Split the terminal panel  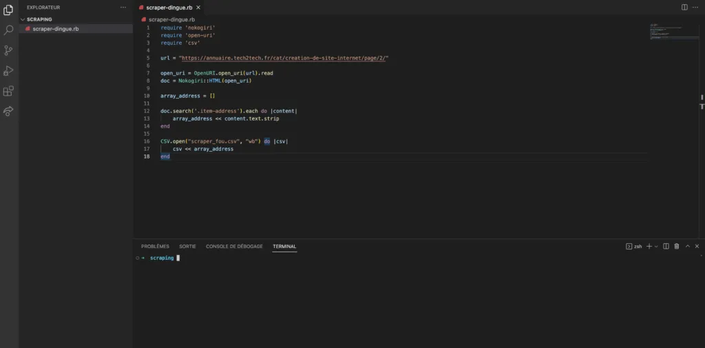tap(666, 246)
